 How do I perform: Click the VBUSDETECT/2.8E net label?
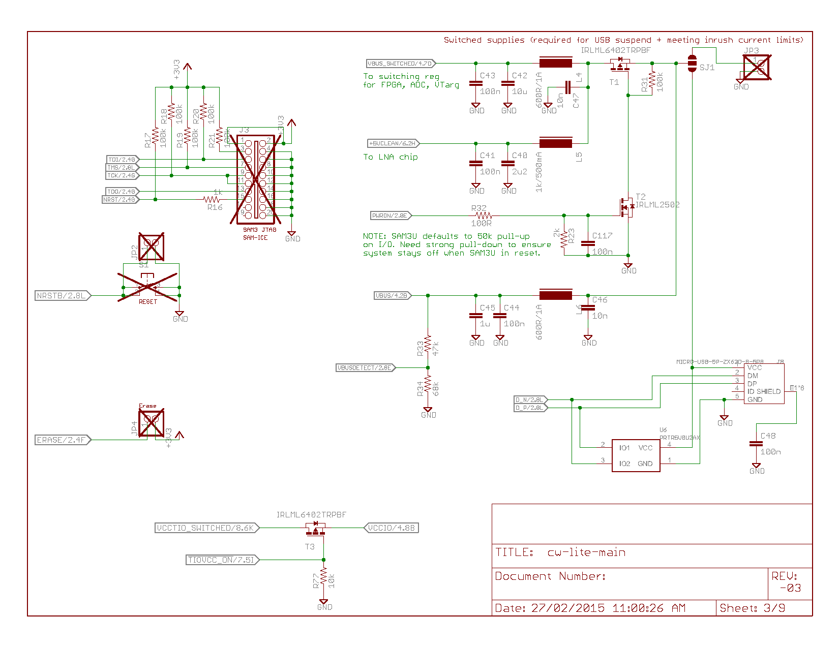click(366, 367)
